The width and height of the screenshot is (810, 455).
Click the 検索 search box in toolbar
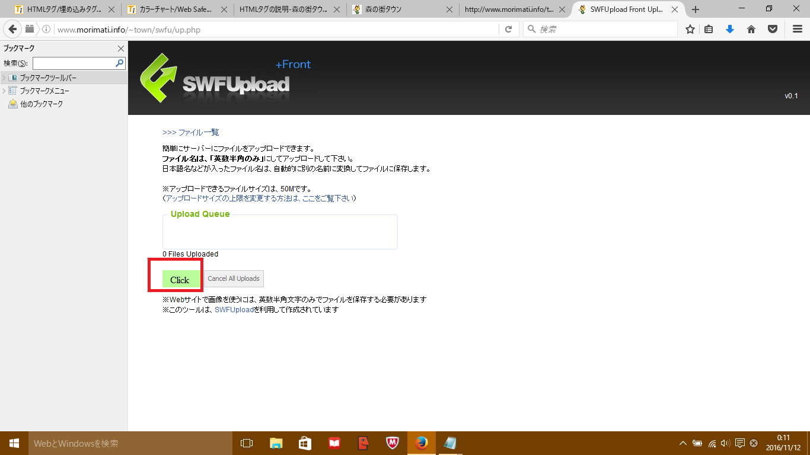tap(600, 29)
